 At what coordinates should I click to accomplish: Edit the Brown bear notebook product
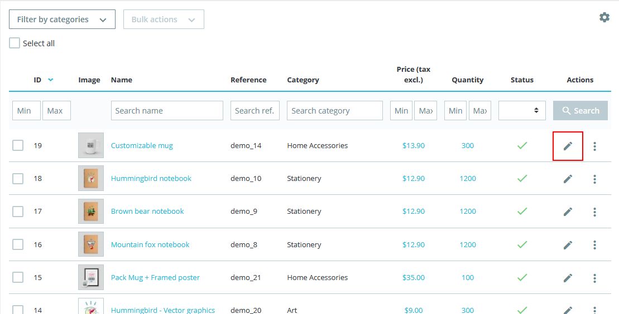(568, 212)
